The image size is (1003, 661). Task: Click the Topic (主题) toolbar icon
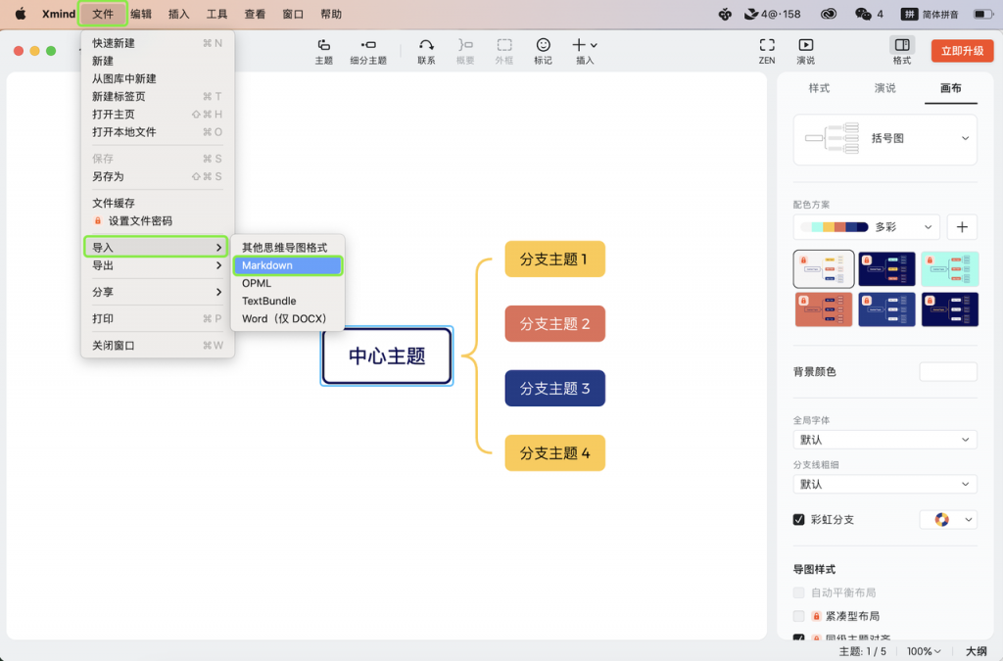(x=323, y=45)
